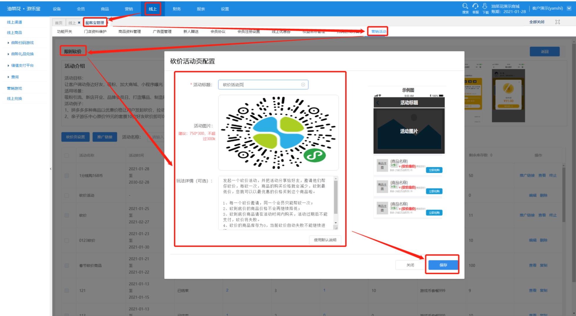This screenshot has height=316, width=576.
Task: Tick the select-all checkbox in table header
Action: click(x=67, y=156)
